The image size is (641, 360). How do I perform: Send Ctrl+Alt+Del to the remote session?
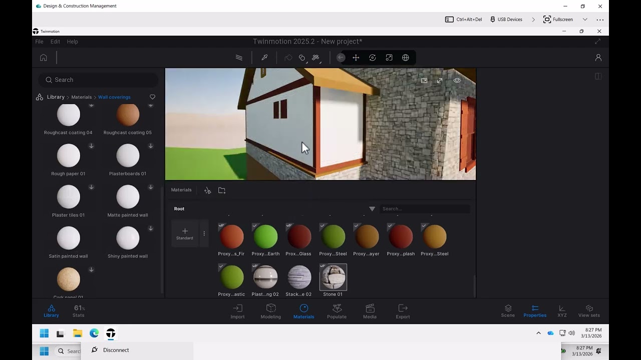coord(464,19)
